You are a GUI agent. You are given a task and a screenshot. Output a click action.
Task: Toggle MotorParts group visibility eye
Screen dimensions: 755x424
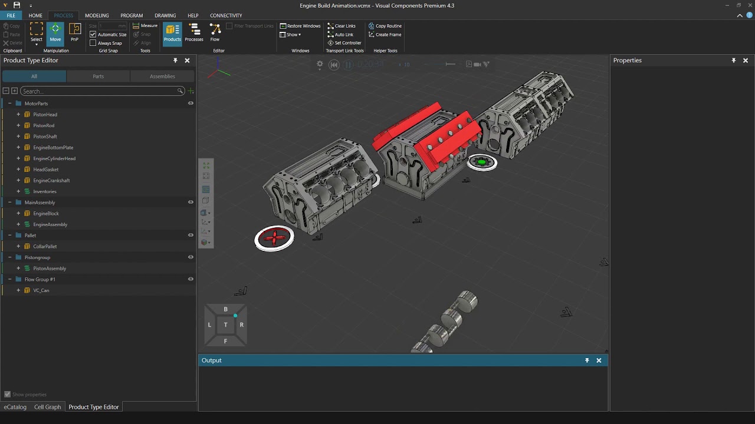191,103
